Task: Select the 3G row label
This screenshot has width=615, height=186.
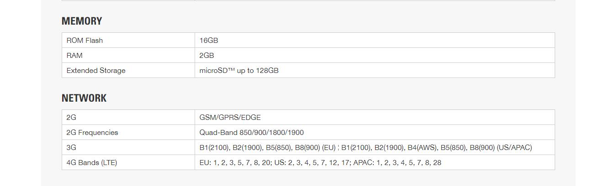Action: pos(71,148)
